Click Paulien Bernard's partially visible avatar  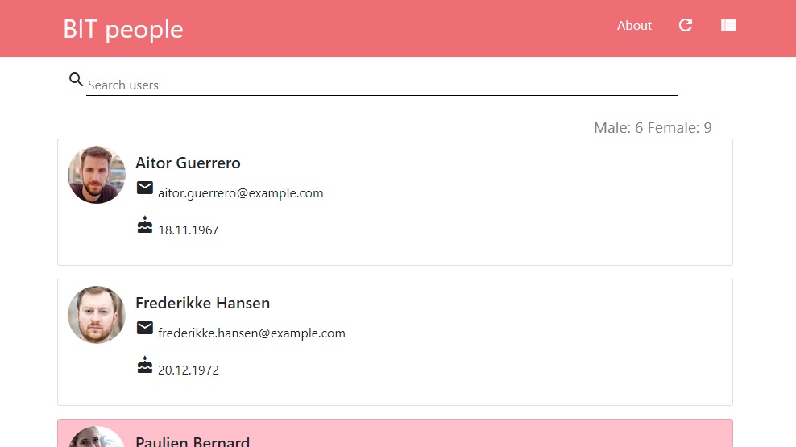[x=97, y=437]
